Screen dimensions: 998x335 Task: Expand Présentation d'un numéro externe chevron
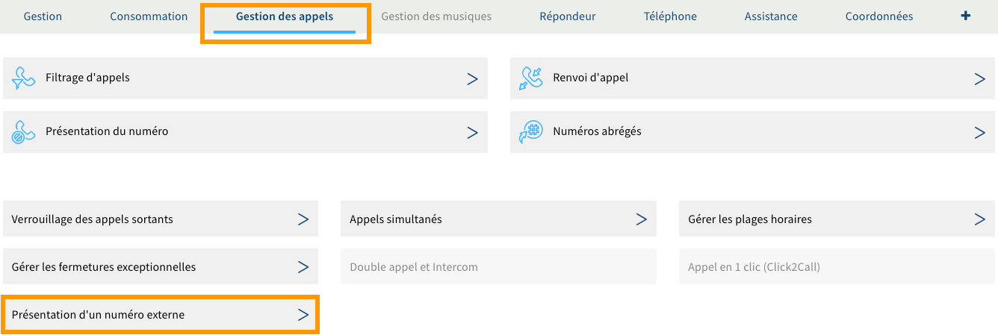[x=303, y=315]
